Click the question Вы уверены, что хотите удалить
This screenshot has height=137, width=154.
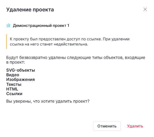pyautogui.click(x=48, y=101)
